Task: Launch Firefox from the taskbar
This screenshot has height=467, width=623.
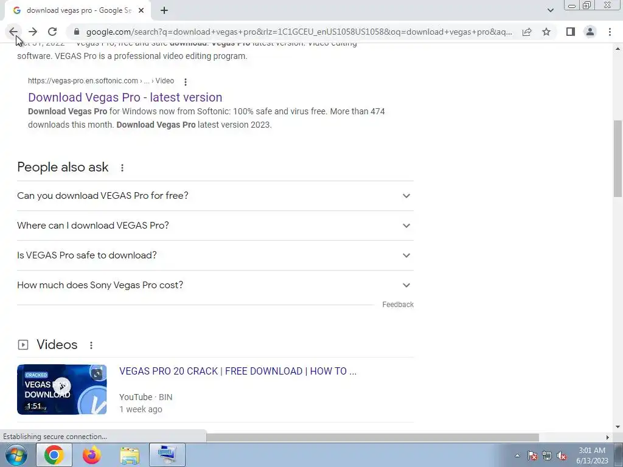Action: coord(92,455)
